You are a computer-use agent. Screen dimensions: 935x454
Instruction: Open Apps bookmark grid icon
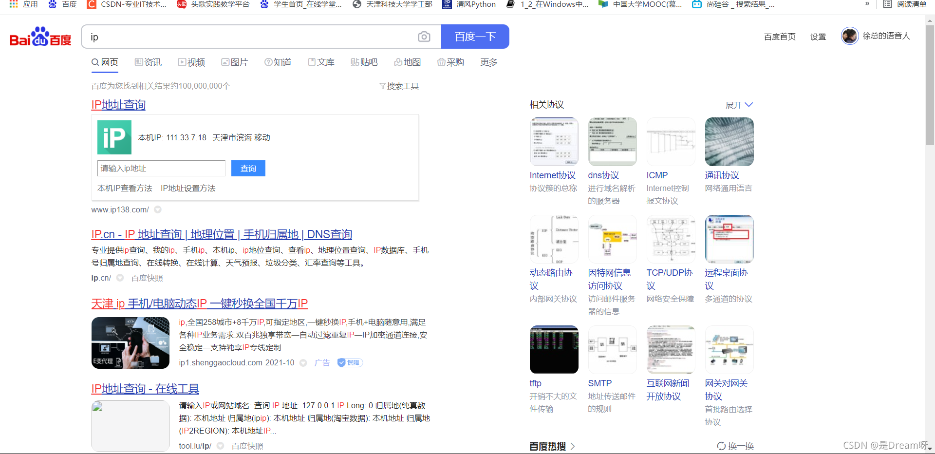point(14,4)
